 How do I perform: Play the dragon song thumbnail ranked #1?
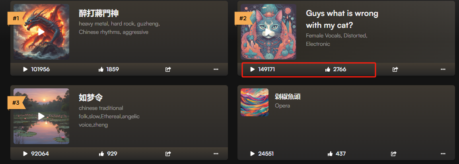click(x=41, y=31)
